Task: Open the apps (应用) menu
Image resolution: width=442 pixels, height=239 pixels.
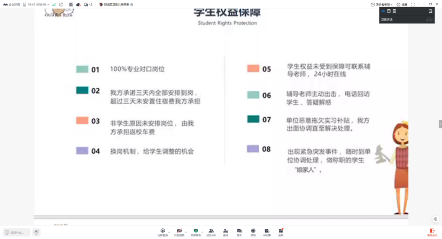Action: (281, 232)
